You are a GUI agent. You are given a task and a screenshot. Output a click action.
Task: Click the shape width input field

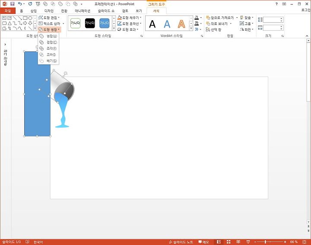pos(272,28)
